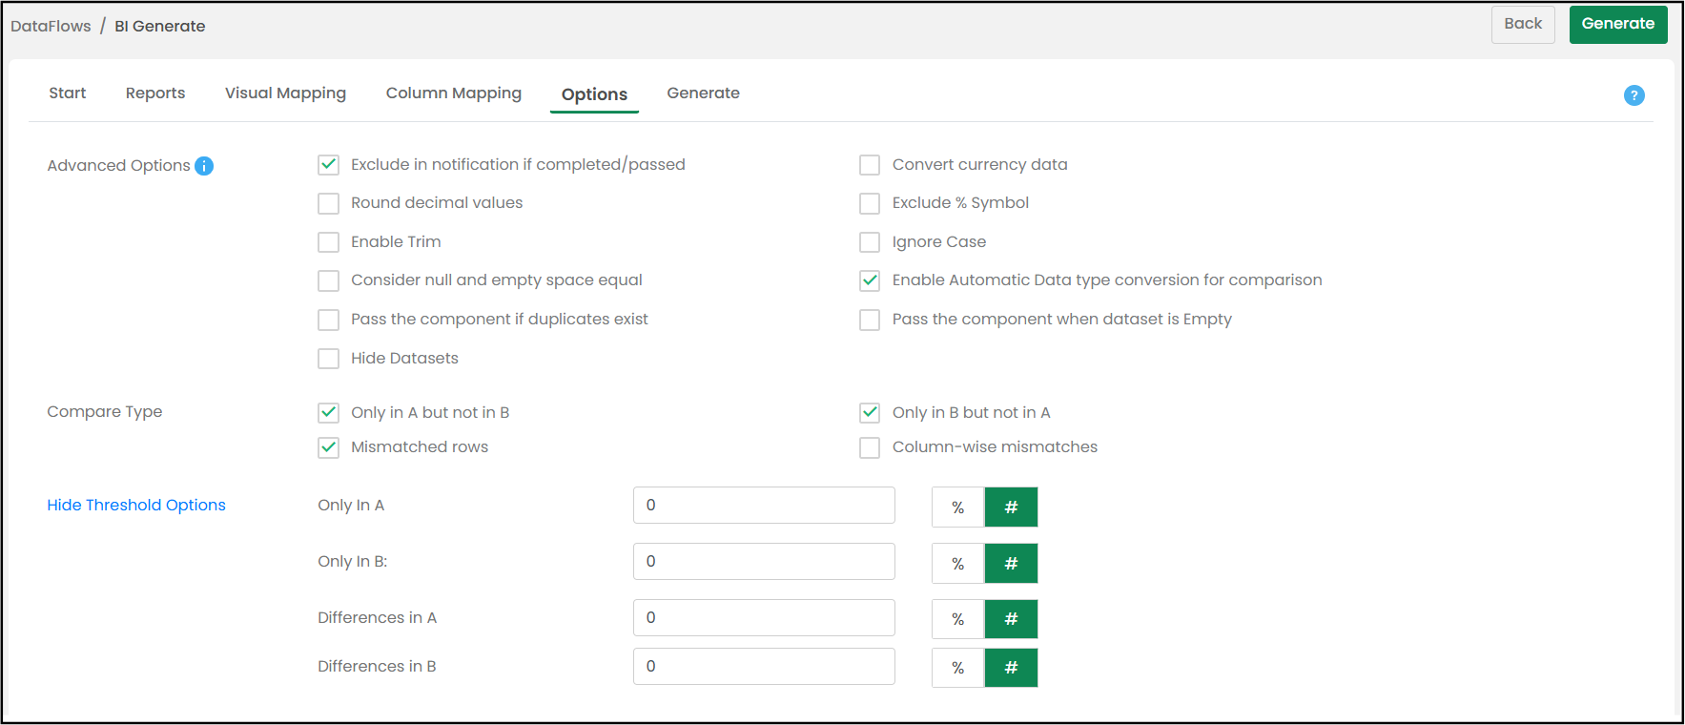Screen dimensions: 1685x725
Task: Uncheck Only in A but not in B
Action: coord(329,413)
